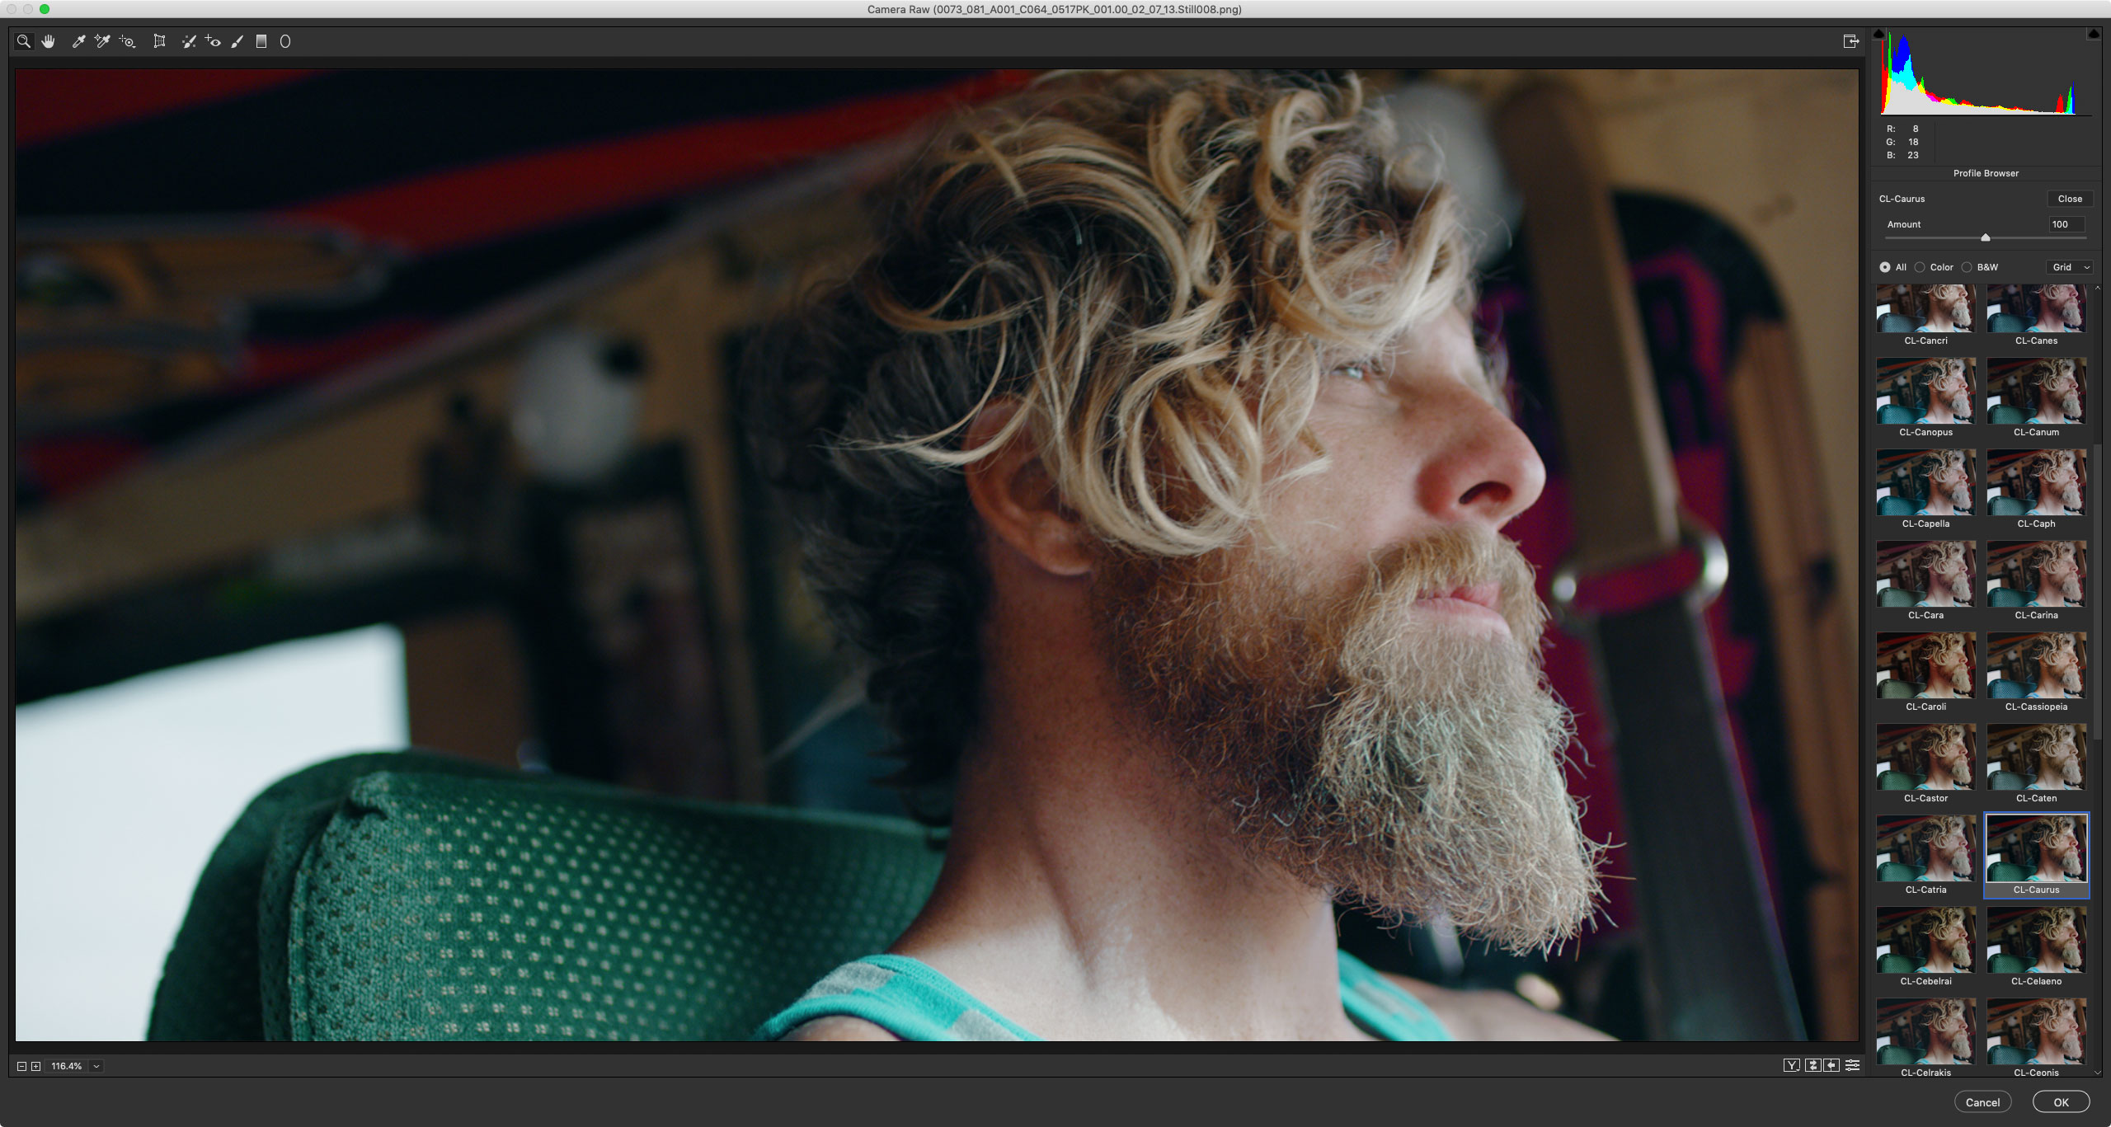Select the Radial Filter tool

click(x=286, y=42)
